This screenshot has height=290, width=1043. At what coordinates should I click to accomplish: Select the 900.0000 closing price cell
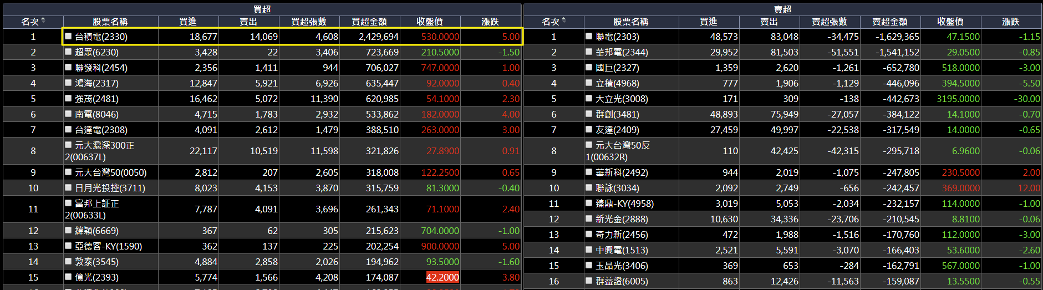point(430,246)
